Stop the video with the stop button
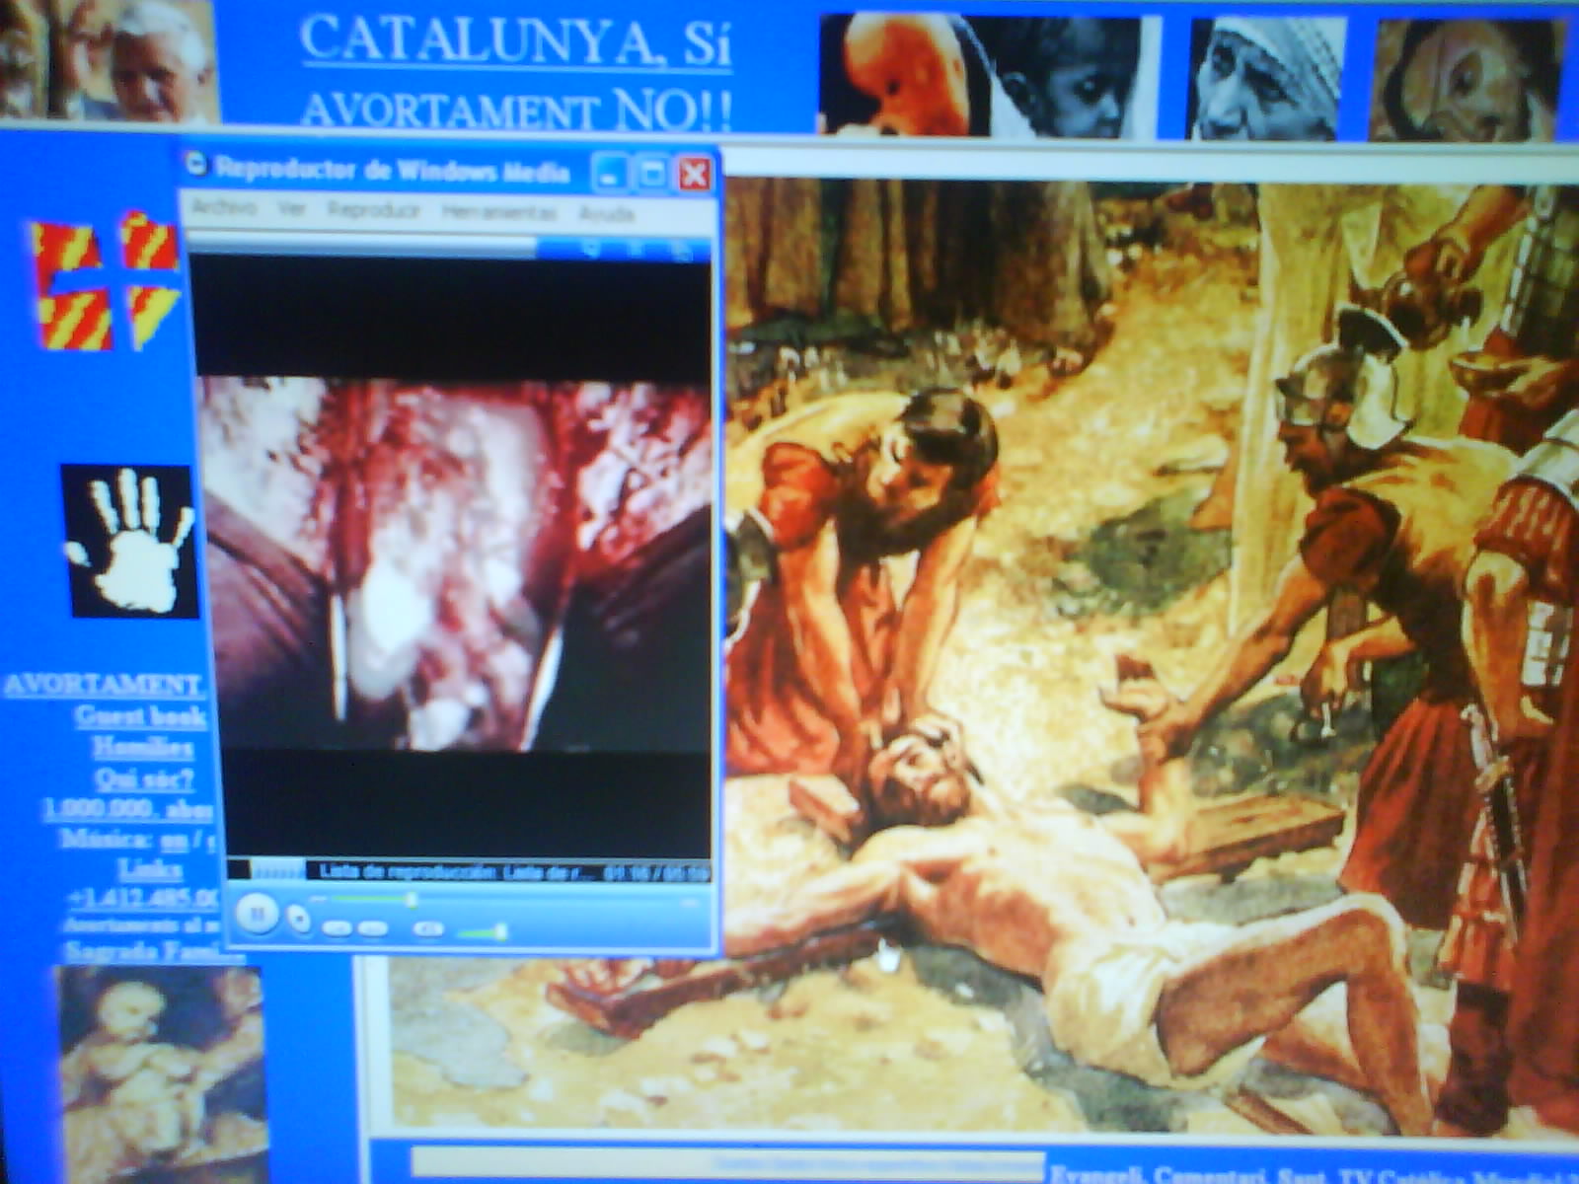The height and width of the screenshot is (1184, 1579). click(299, 921)
